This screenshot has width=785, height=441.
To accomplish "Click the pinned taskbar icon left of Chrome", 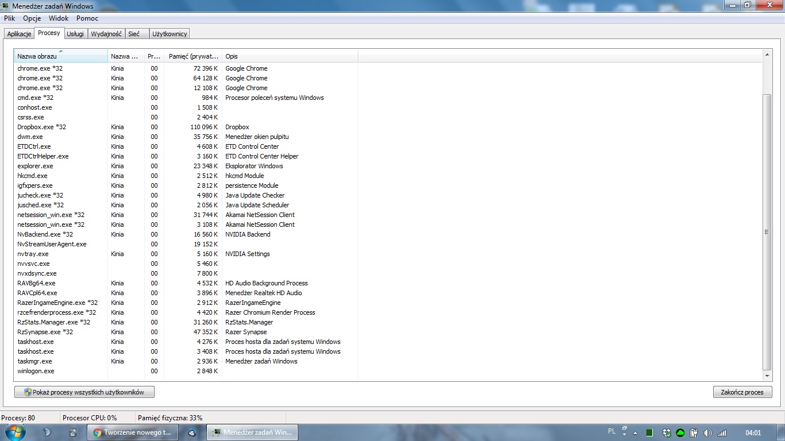I will point(73,432).
